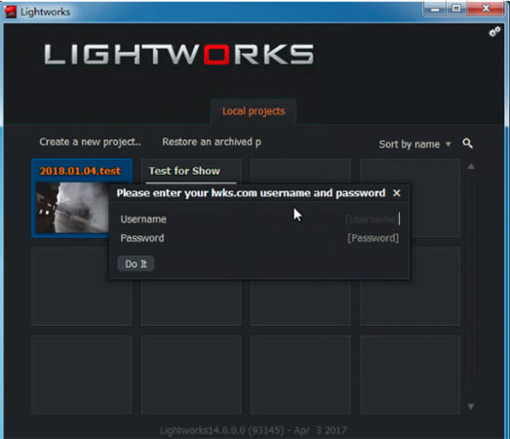
Task: Close the lwks.com login dialog
Action: [397, 193]
